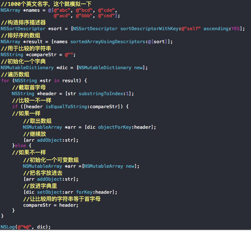The height and width of the screenshot is (231, 251).
Task: Select sortedArrayUsingDescriptors method name
Action: pos(108,42)
